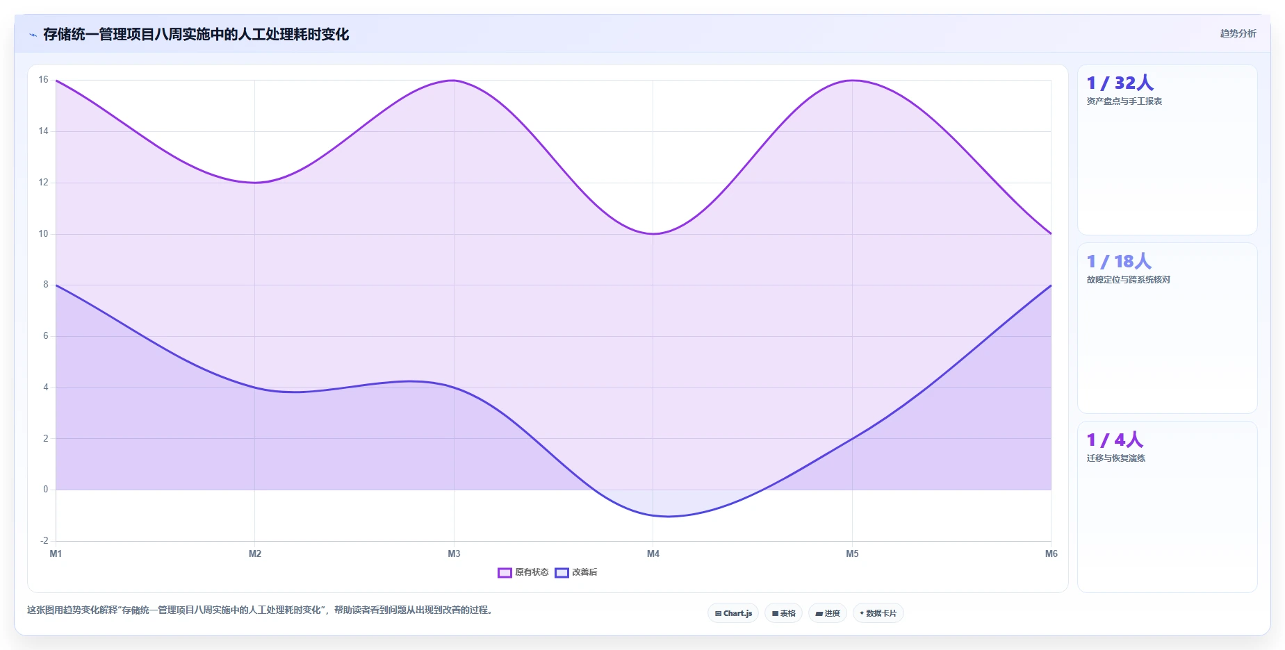Click the y-axis value 12
This screenshot has height=650, width=1285.
coord(43,183)
